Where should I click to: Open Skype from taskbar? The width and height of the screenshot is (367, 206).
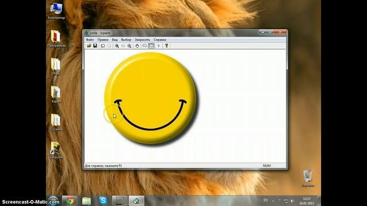[103, 201]
